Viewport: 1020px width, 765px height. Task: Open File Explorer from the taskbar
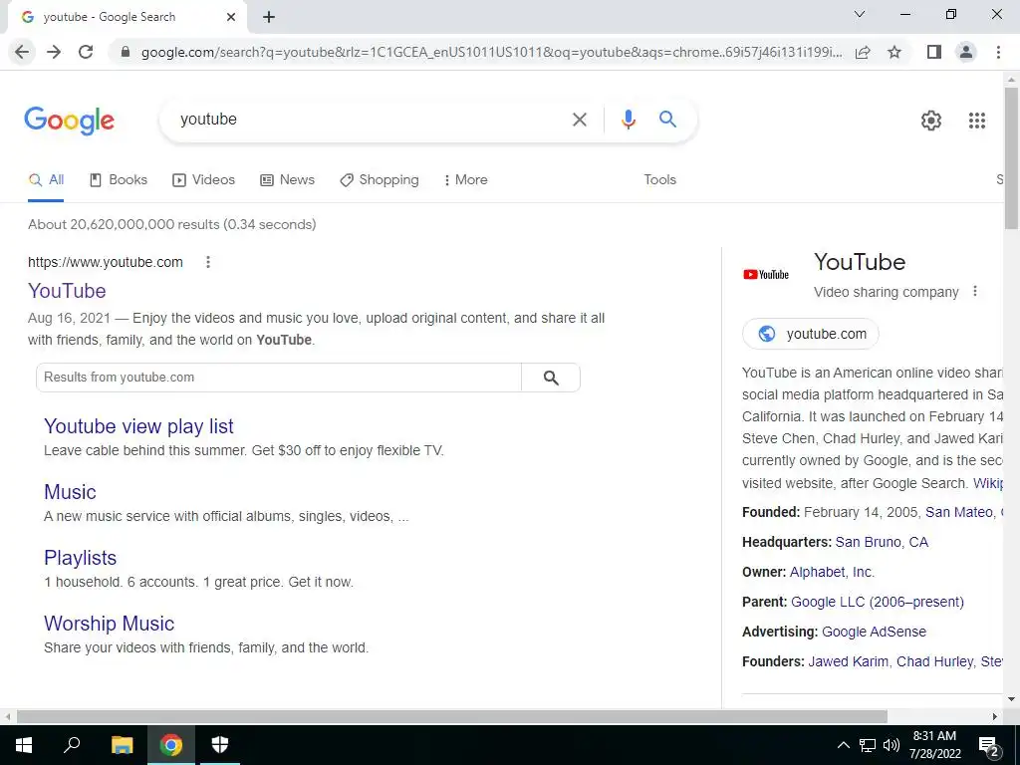122,745
